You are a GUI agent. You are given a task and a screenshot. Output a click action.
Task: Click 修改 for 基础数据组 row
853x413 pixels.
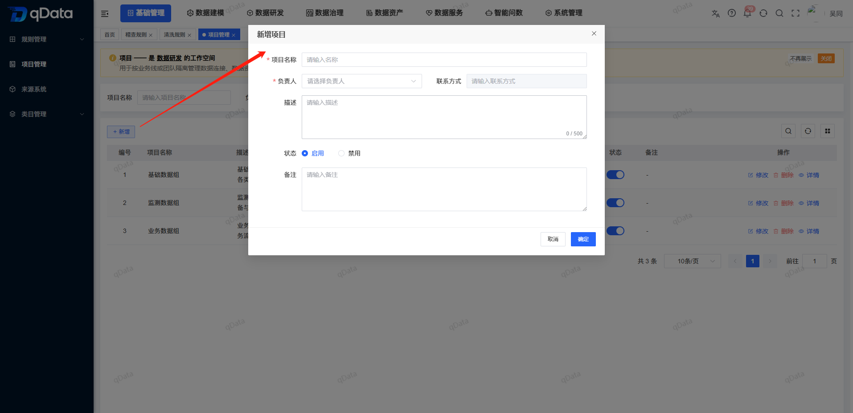pyautogui.click(x=758, y=175)
